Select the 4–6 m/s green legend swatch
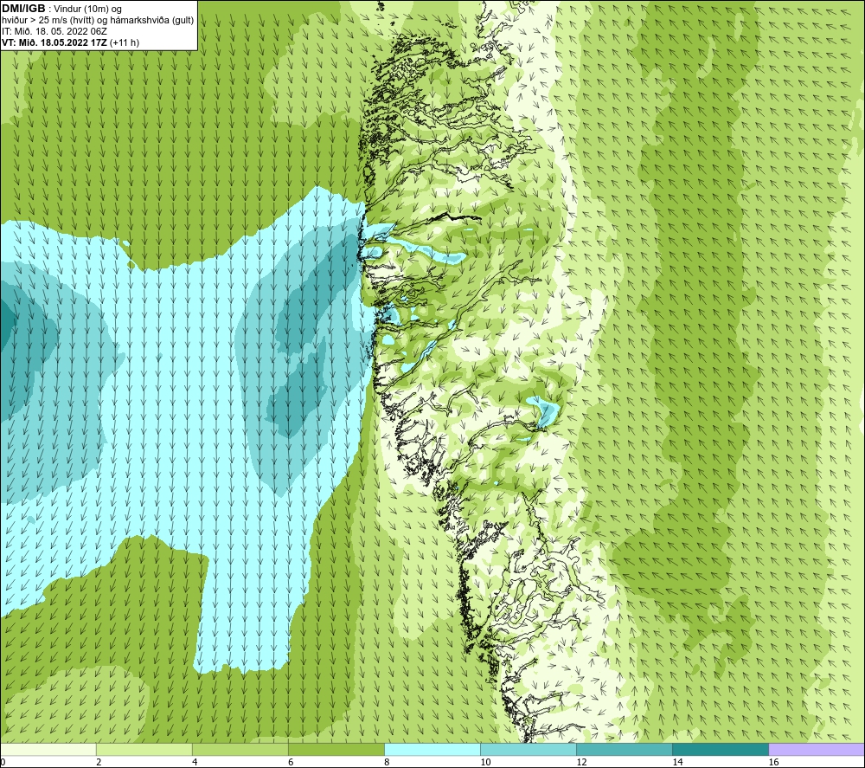Screen dimensions: 865x768 [x=240, y=749]
